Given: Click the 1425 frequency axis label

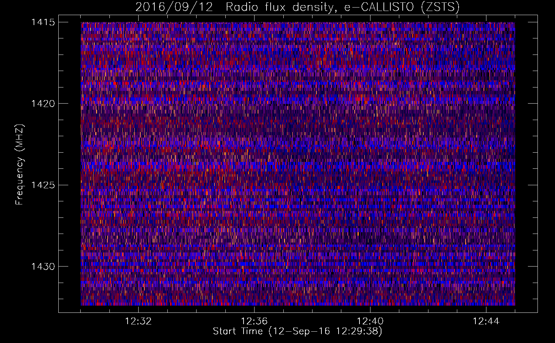Looking at the screenshot, I should pyautogui.click(x=43, y=185).
